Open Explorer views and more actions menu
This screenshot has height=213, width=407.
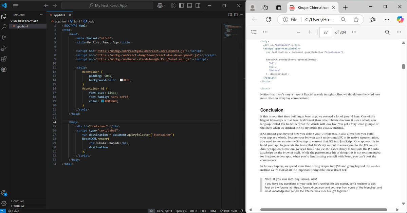pos(41,15)
